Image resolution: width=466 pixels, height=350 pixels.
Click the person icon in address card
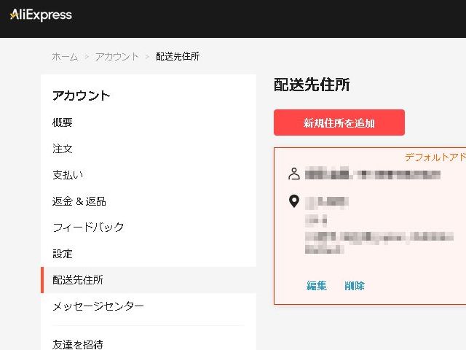point(294,174)
